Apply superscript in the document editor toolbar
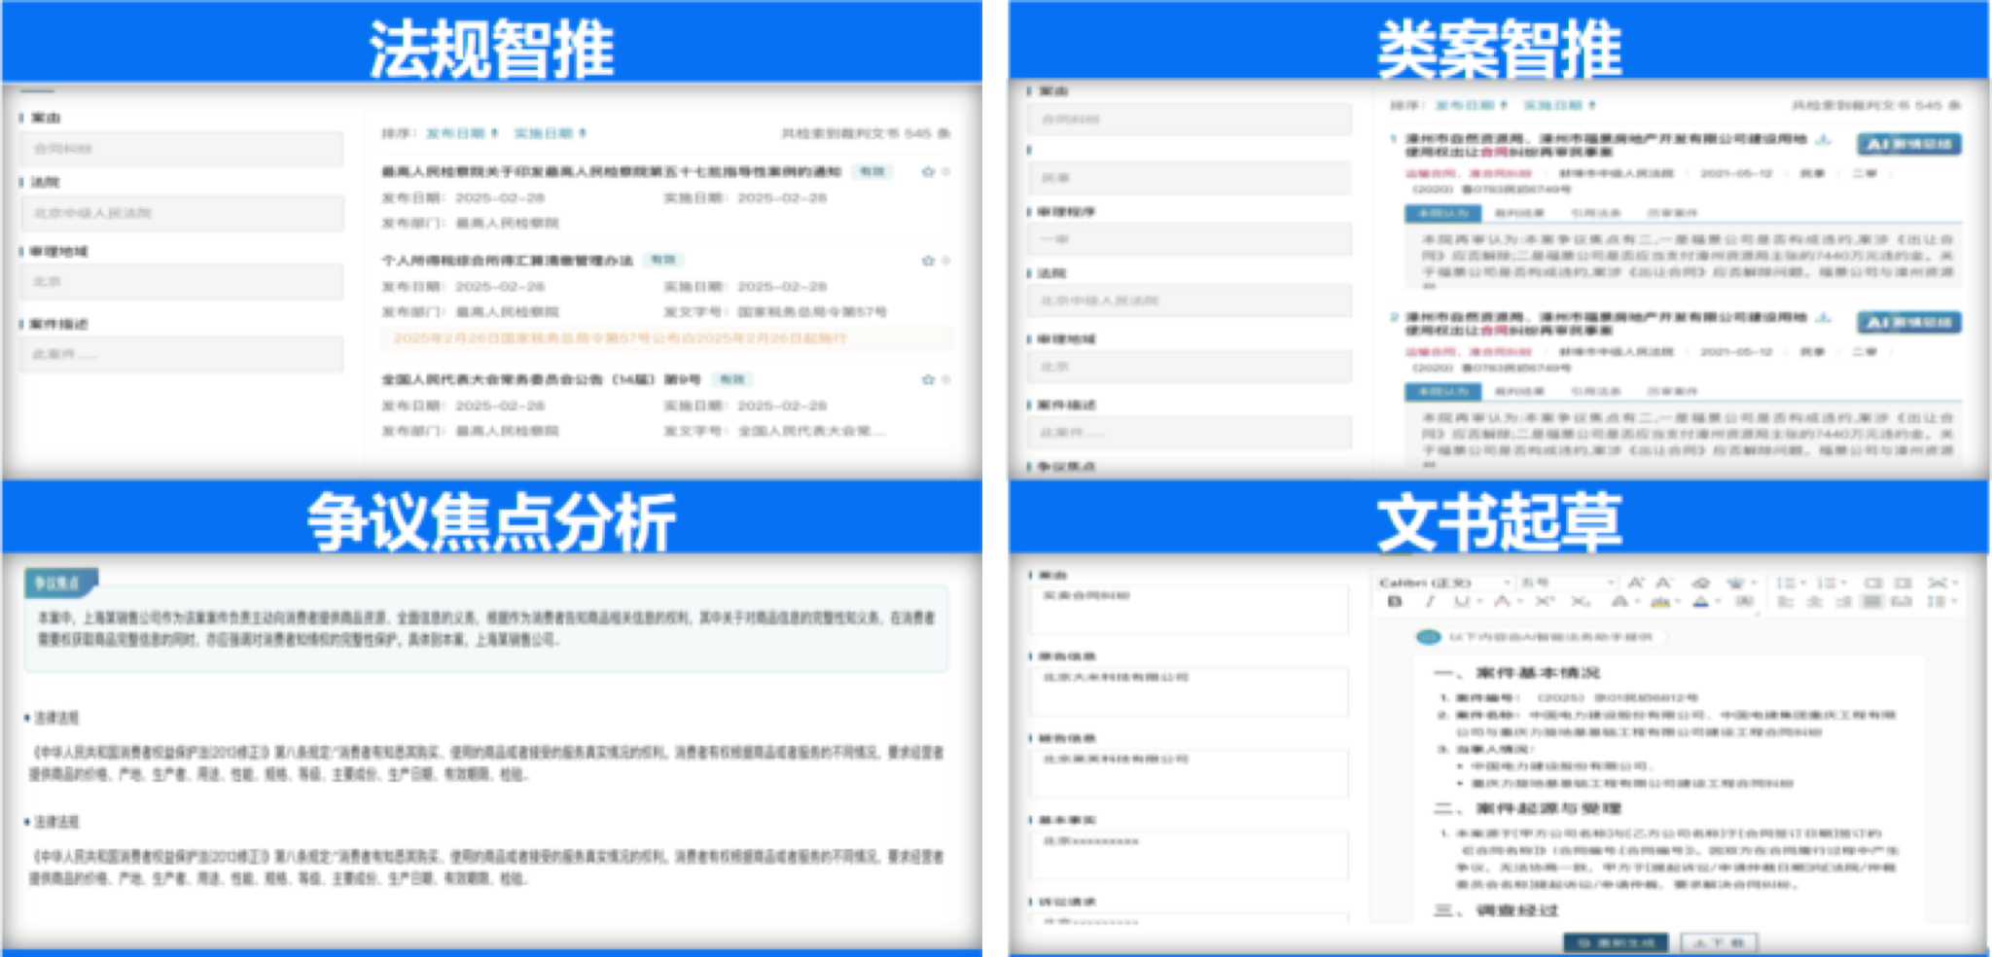Image resolution: width=1992 pixels, height=957 pixels. [1545, 601]
